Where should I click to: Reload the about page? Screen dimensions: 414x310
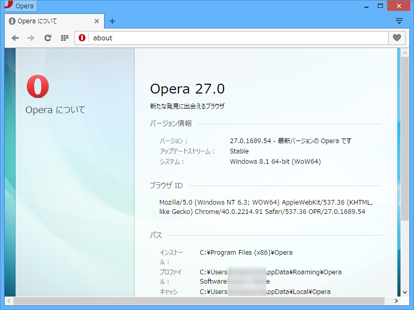[48, 38]
